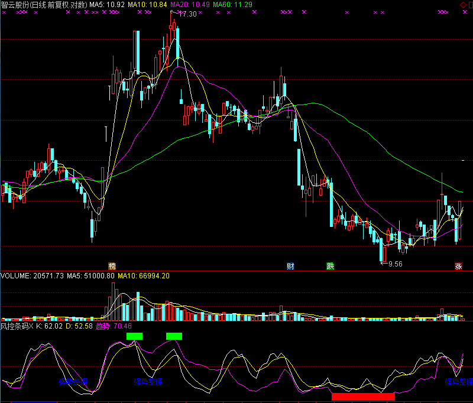Select the VOLUME: 20571.73 indicator label
Image resolution: width=473 pixels, height=403 pixels.
point(33,276)
